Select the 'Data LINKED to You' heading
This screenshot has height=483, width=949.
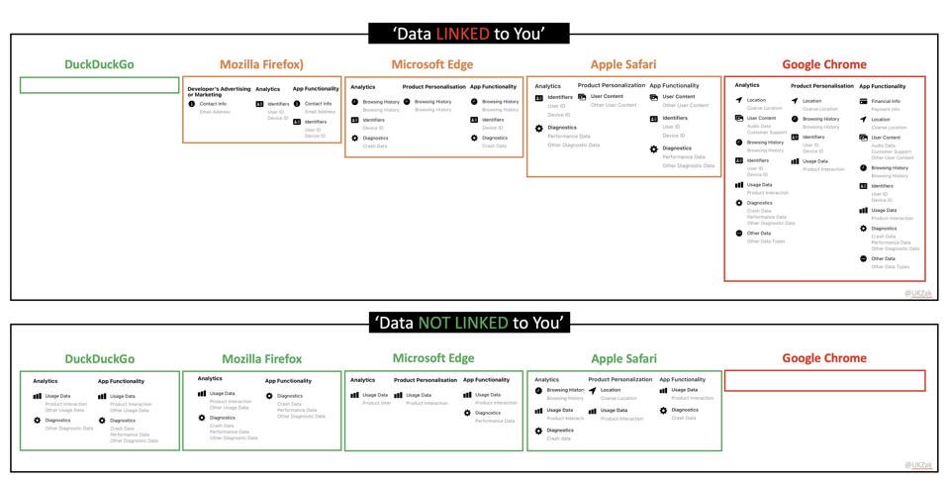[x=469, y=34]
